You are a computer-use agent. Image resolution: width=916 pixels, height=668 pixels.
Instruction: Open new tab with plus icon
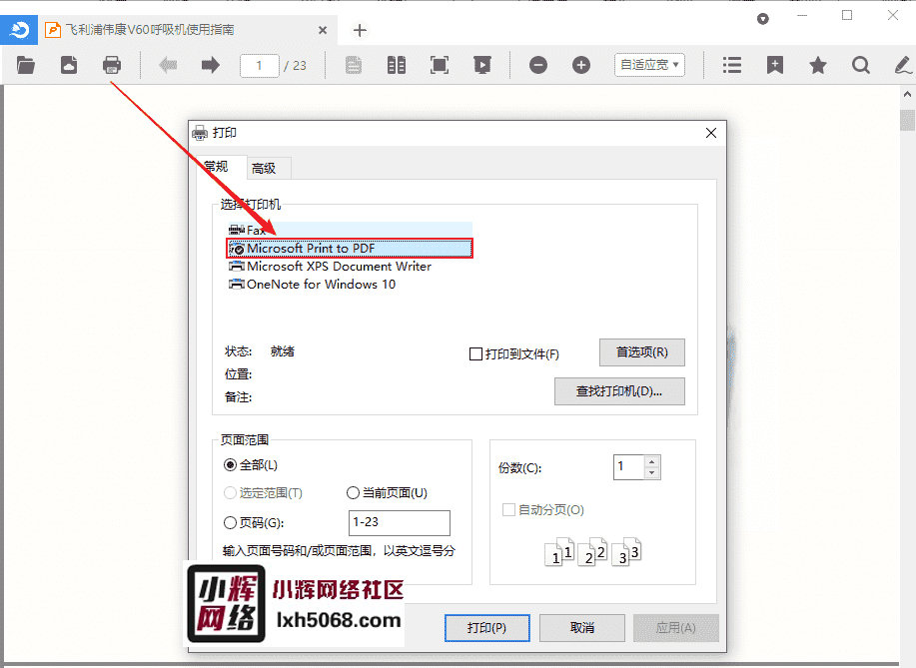click(x=360, y=30)
